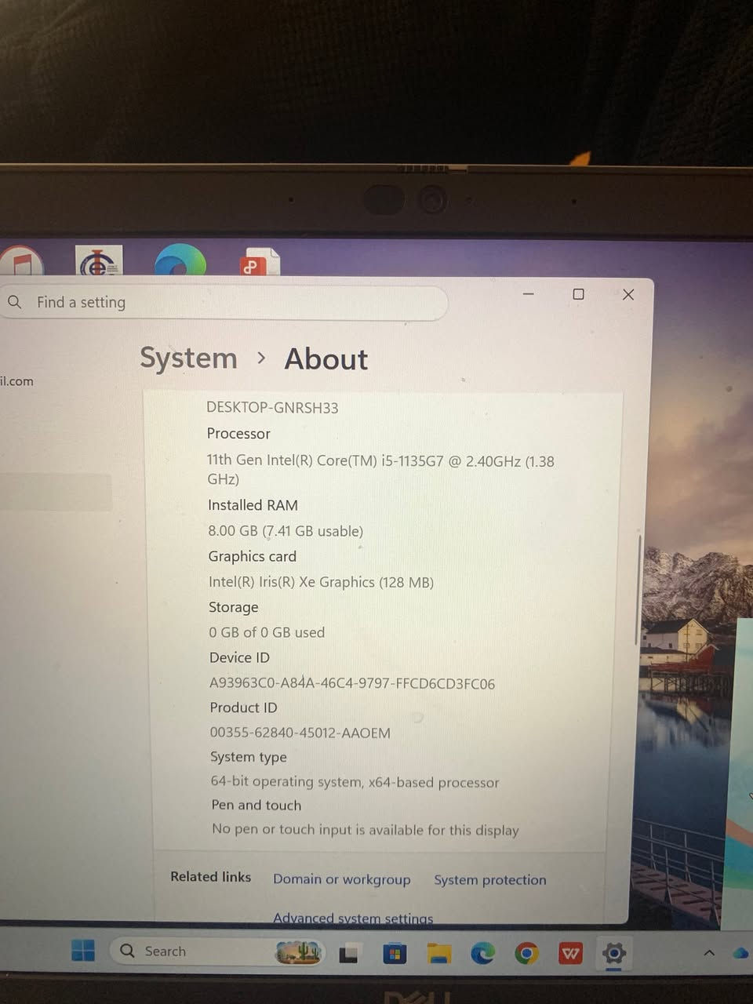Click the Processor label
Viewport: 753px width, 1004px height.
click(238, 434)
